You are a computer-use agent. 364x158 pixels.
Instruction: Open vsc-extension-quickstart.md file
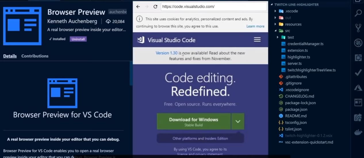309,142
